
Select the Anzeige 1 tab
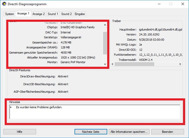[23, 13]
